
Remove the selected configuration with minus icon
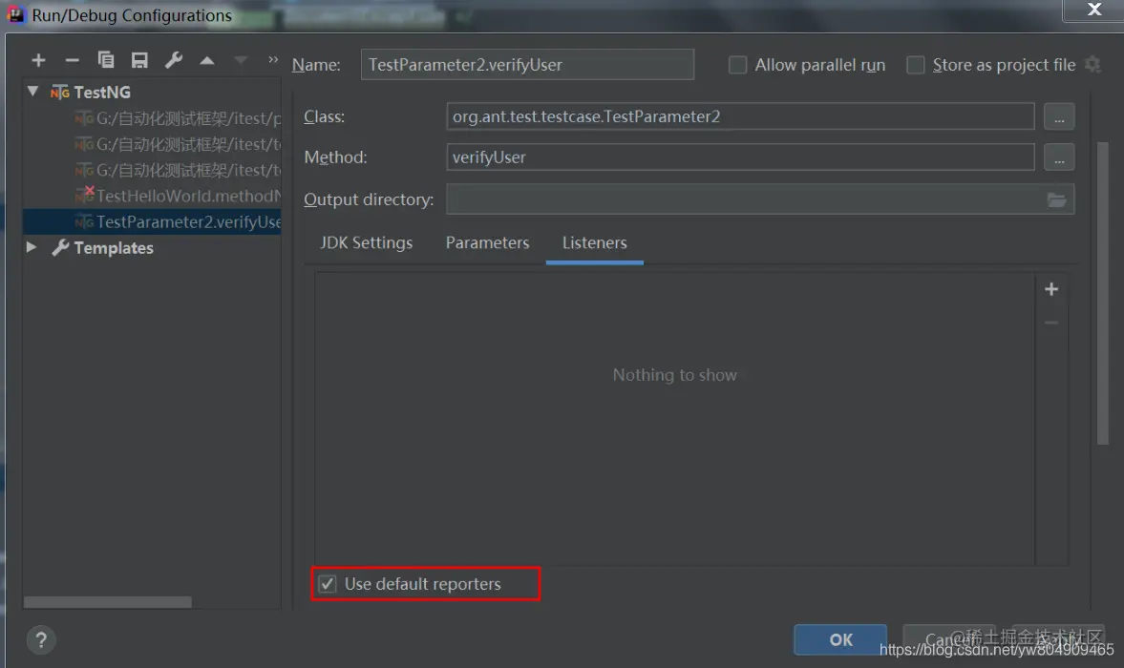tap(72, 60)
